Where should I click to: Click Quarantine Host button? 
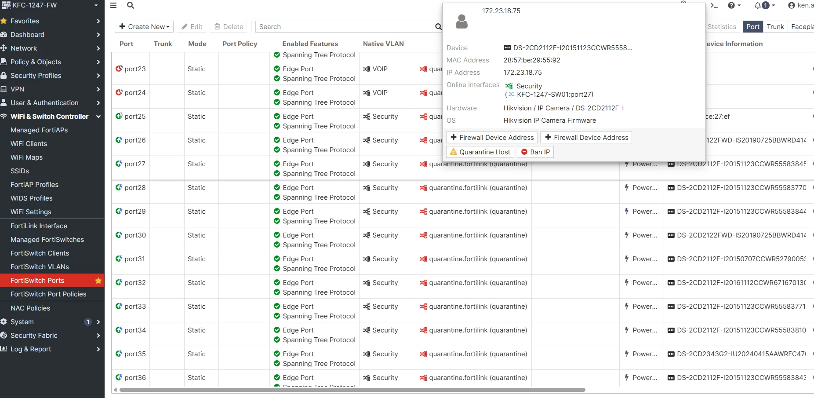pos(480,152)
